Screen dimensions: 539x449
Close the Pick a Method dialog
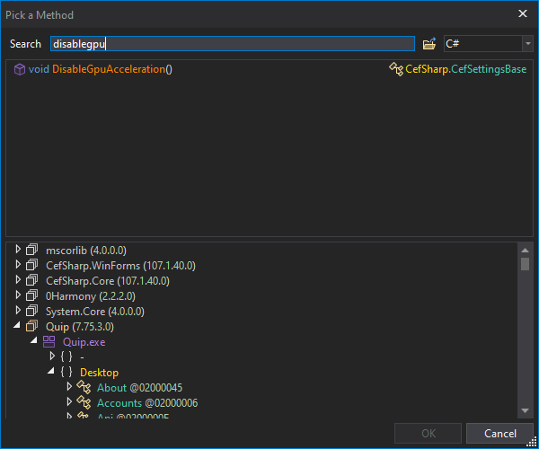(x=523, y=13)
